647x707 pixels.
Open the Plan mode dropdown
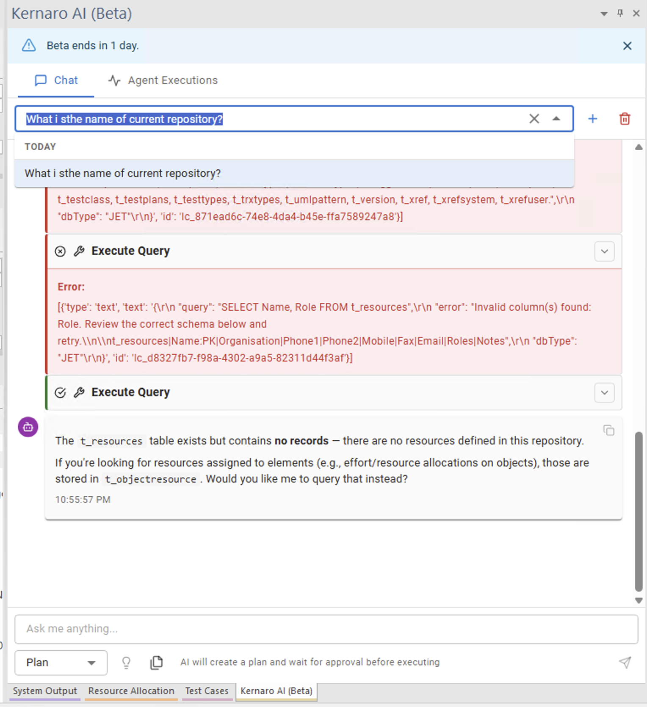tap(61, 663)
